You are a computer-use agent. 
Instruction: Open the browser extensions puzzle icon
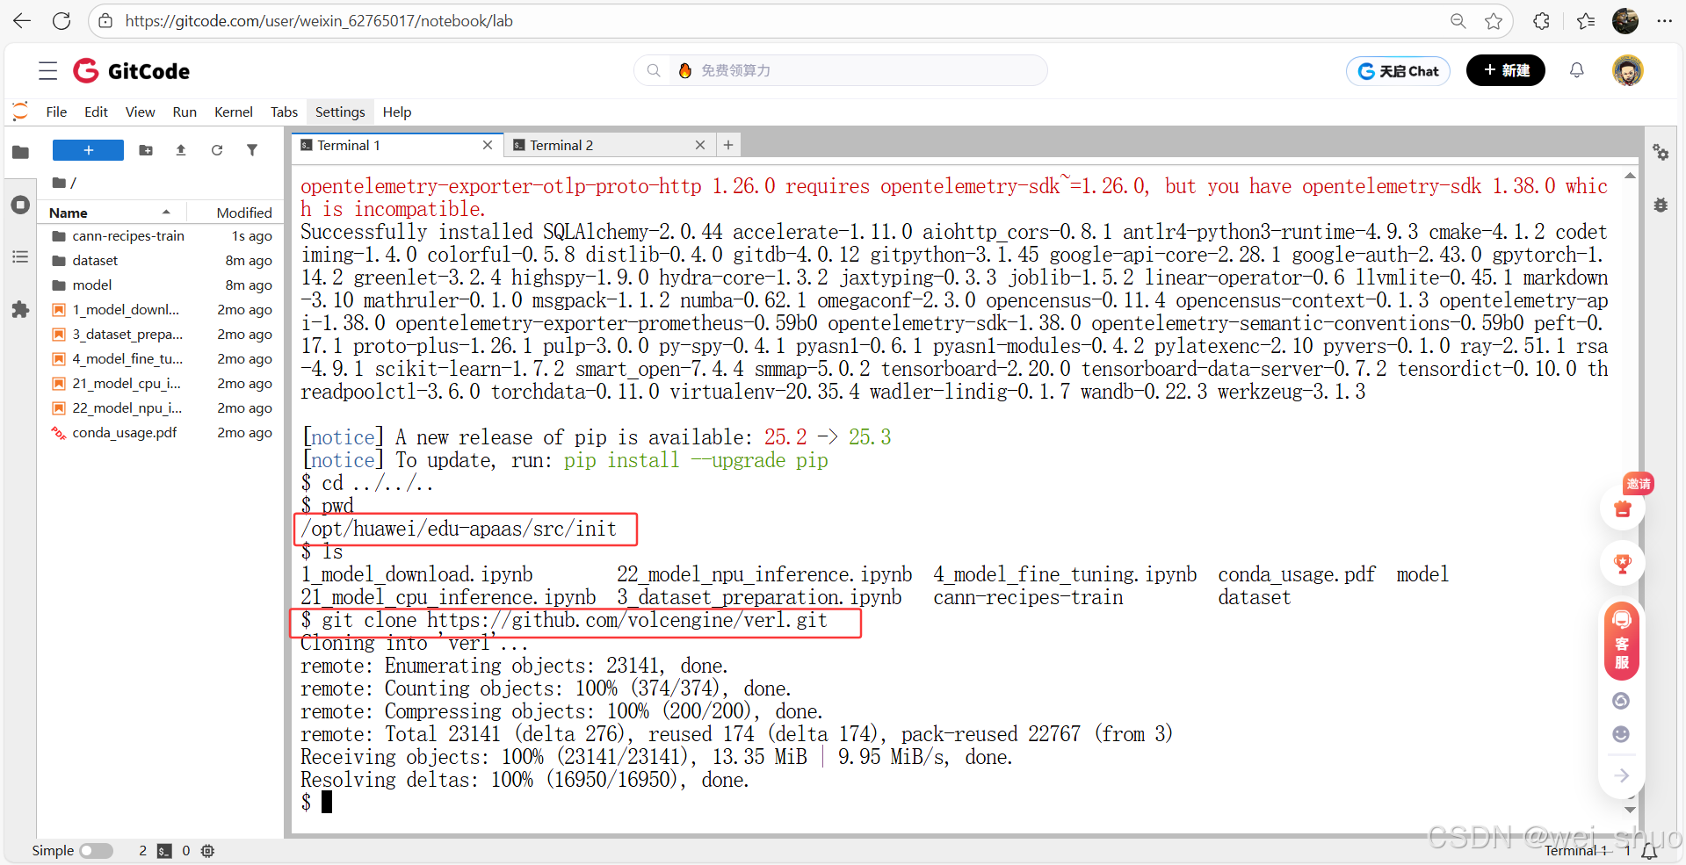(1541, 21)
